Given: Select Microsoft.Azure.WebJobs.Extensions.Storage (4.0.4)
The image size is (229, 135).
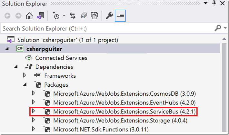Looking at the screenshot, I should click(120, 121).
